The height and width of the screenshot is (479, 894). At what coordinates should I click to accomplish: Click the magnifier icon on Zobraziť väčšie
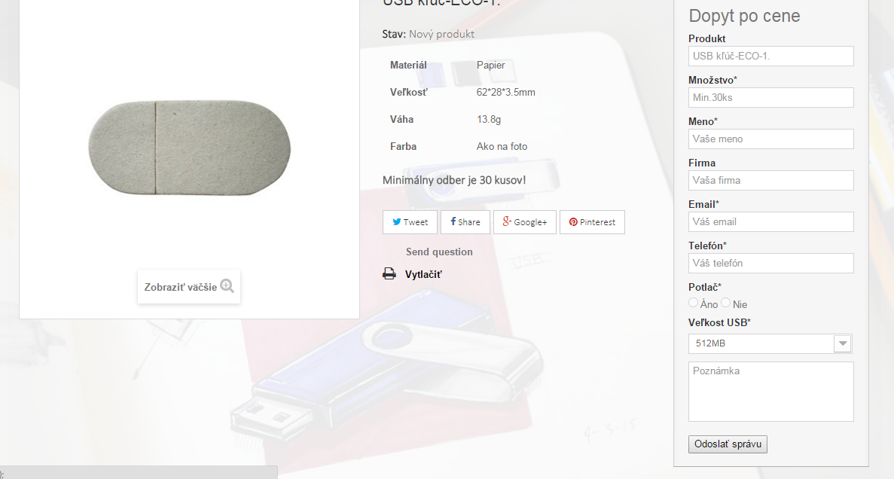(x=227, y=285)
